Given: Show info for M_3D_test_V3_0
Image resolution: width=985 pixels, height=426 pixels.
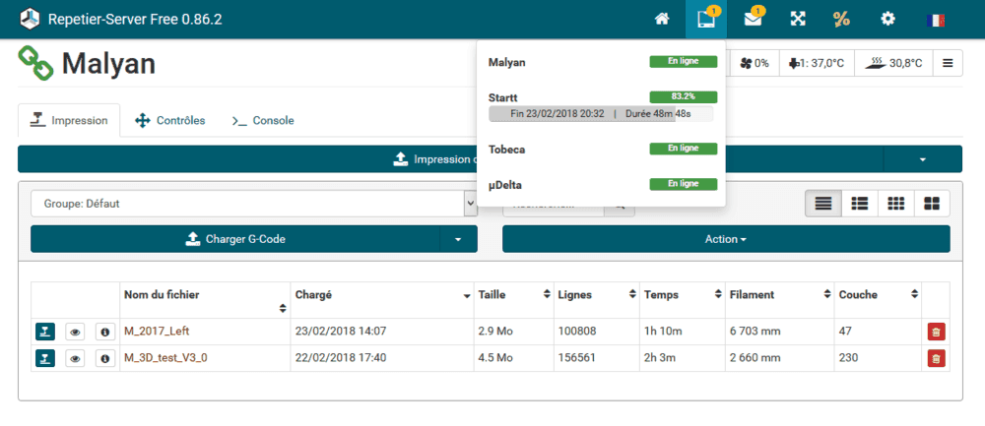Looking at the screenshot, I should click(105, 358).
